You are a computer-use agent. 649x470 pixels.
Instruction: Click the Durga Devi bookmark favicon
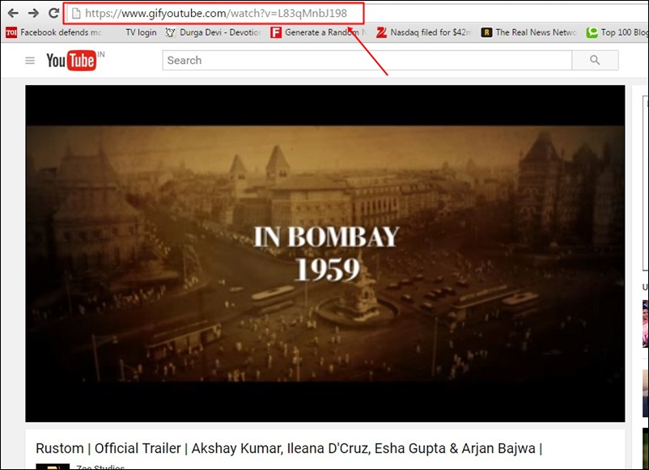pos(170,32)
